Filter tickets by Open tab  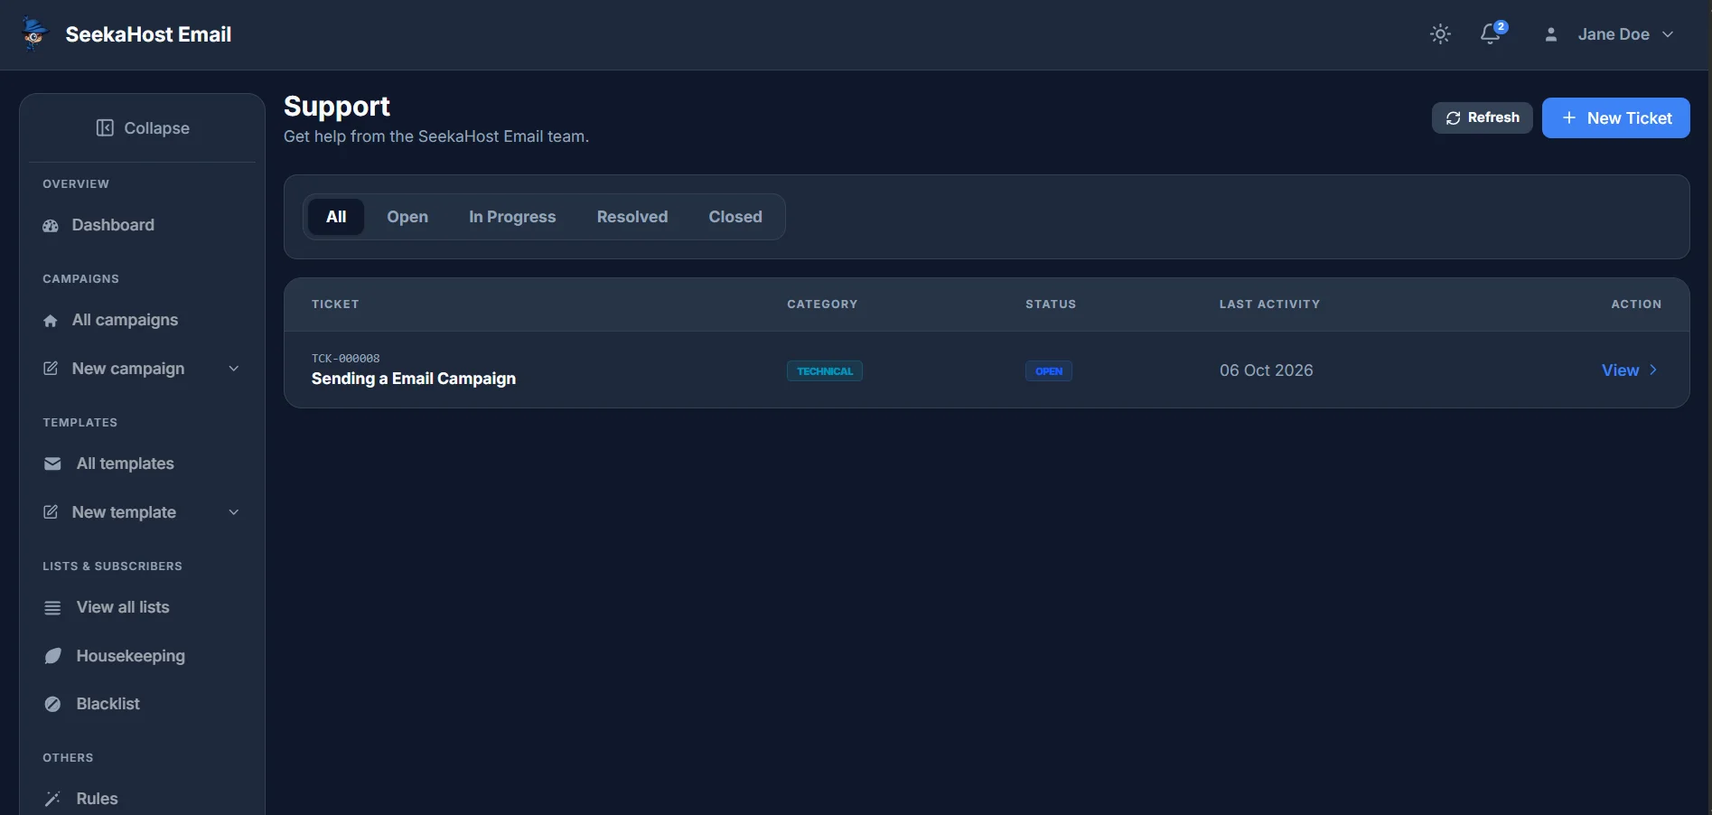click(407, 217)
